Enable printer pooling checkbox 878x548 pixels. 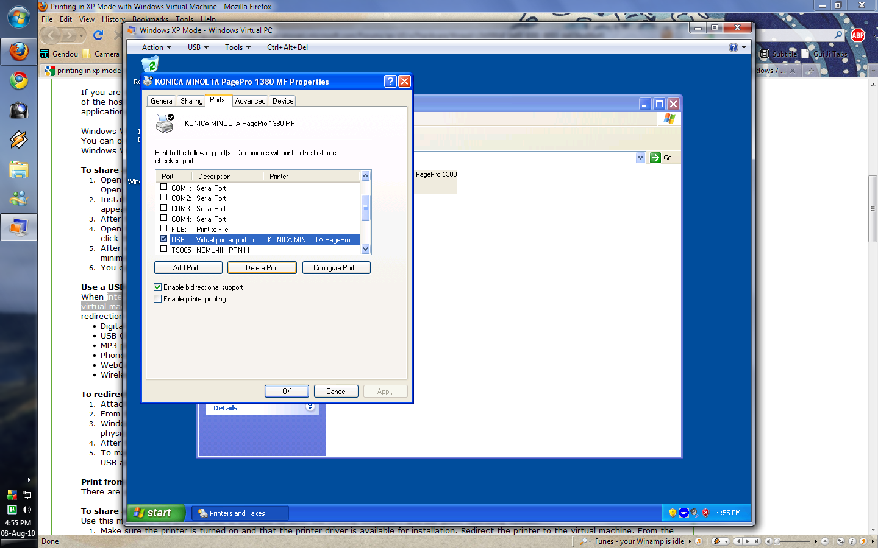pyautogui.click(x=158, y=299)
